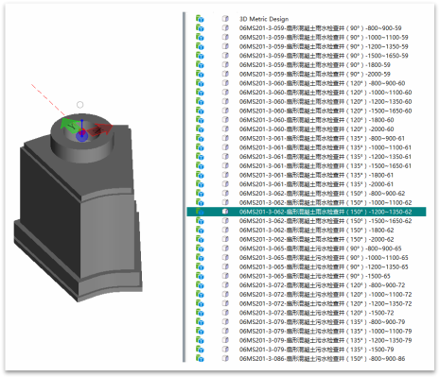Screen dimensions: 440x377
Task: Select row 06MS201-3-062 (150°)-800~900-62 text
Action: pyautogui.click(x=322, y=193)
